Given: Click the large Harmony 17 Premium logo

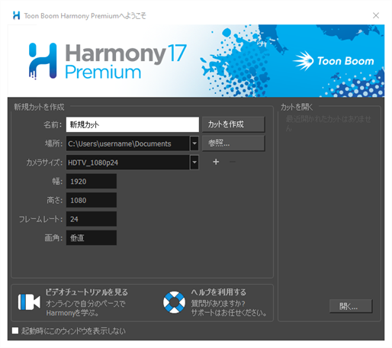Looking at the screenshot, I should (108, 61).
